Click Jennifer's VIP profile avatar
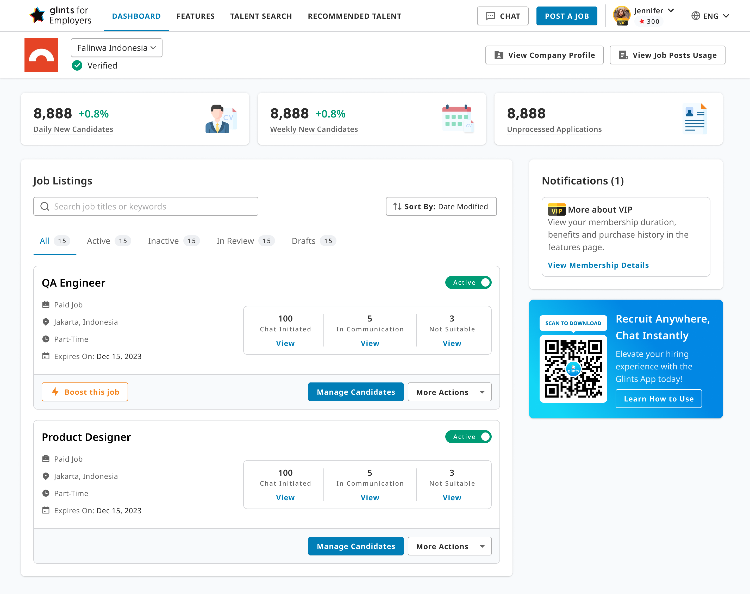 (621, 15)
